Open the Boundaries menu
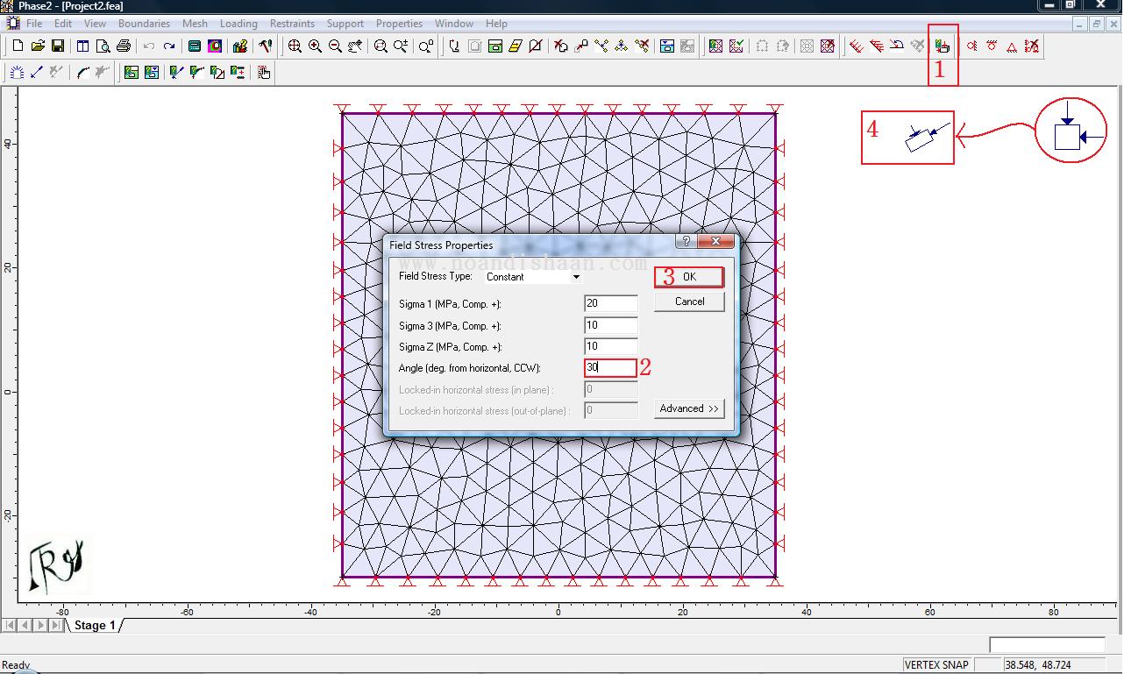Viewport: 1124px width, 674px height. tap(144, 24)
